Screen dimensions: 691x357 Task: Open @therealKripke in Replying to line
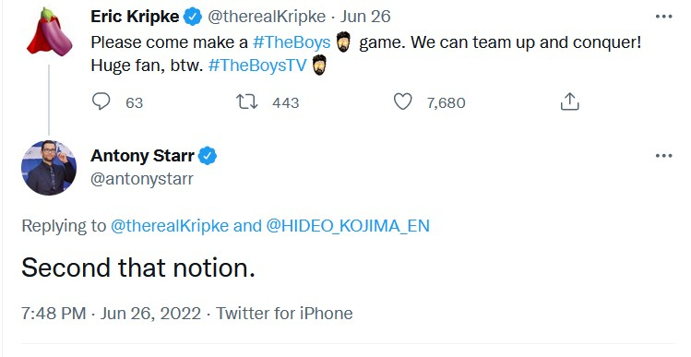coord(170,226)
